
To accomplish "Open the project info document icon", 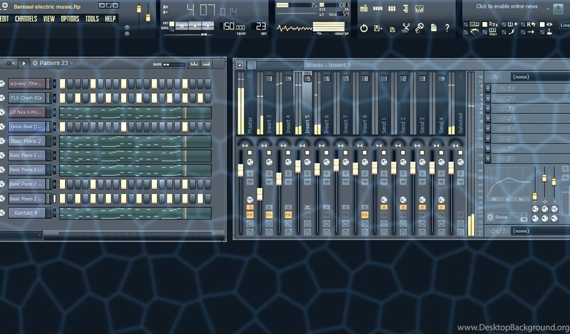I will [434, 28].
